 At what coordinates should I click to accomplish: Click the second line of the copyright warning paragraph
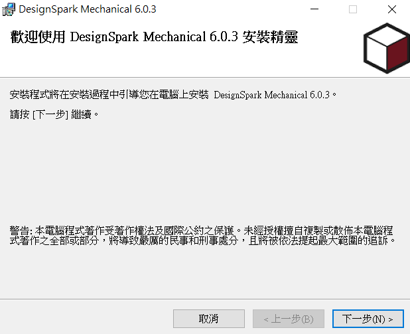click(202, 240)
